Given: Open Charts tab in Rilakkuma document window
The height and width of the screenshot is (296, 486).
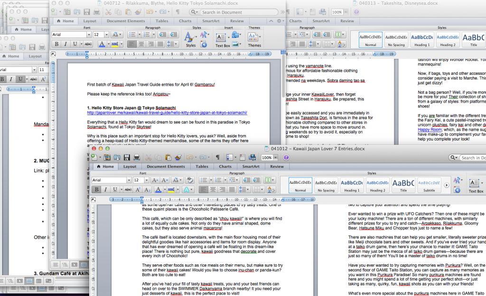Looking at the screenshot, I should 185,21.
